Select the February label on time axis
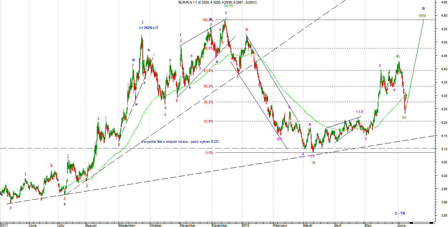The width and height of the screenshot is (448, 227). point(280,225)
